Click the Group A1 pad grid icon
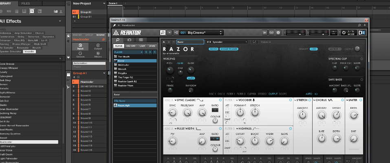Viewport: 390px width, 163px height. [x=78, y=77]
